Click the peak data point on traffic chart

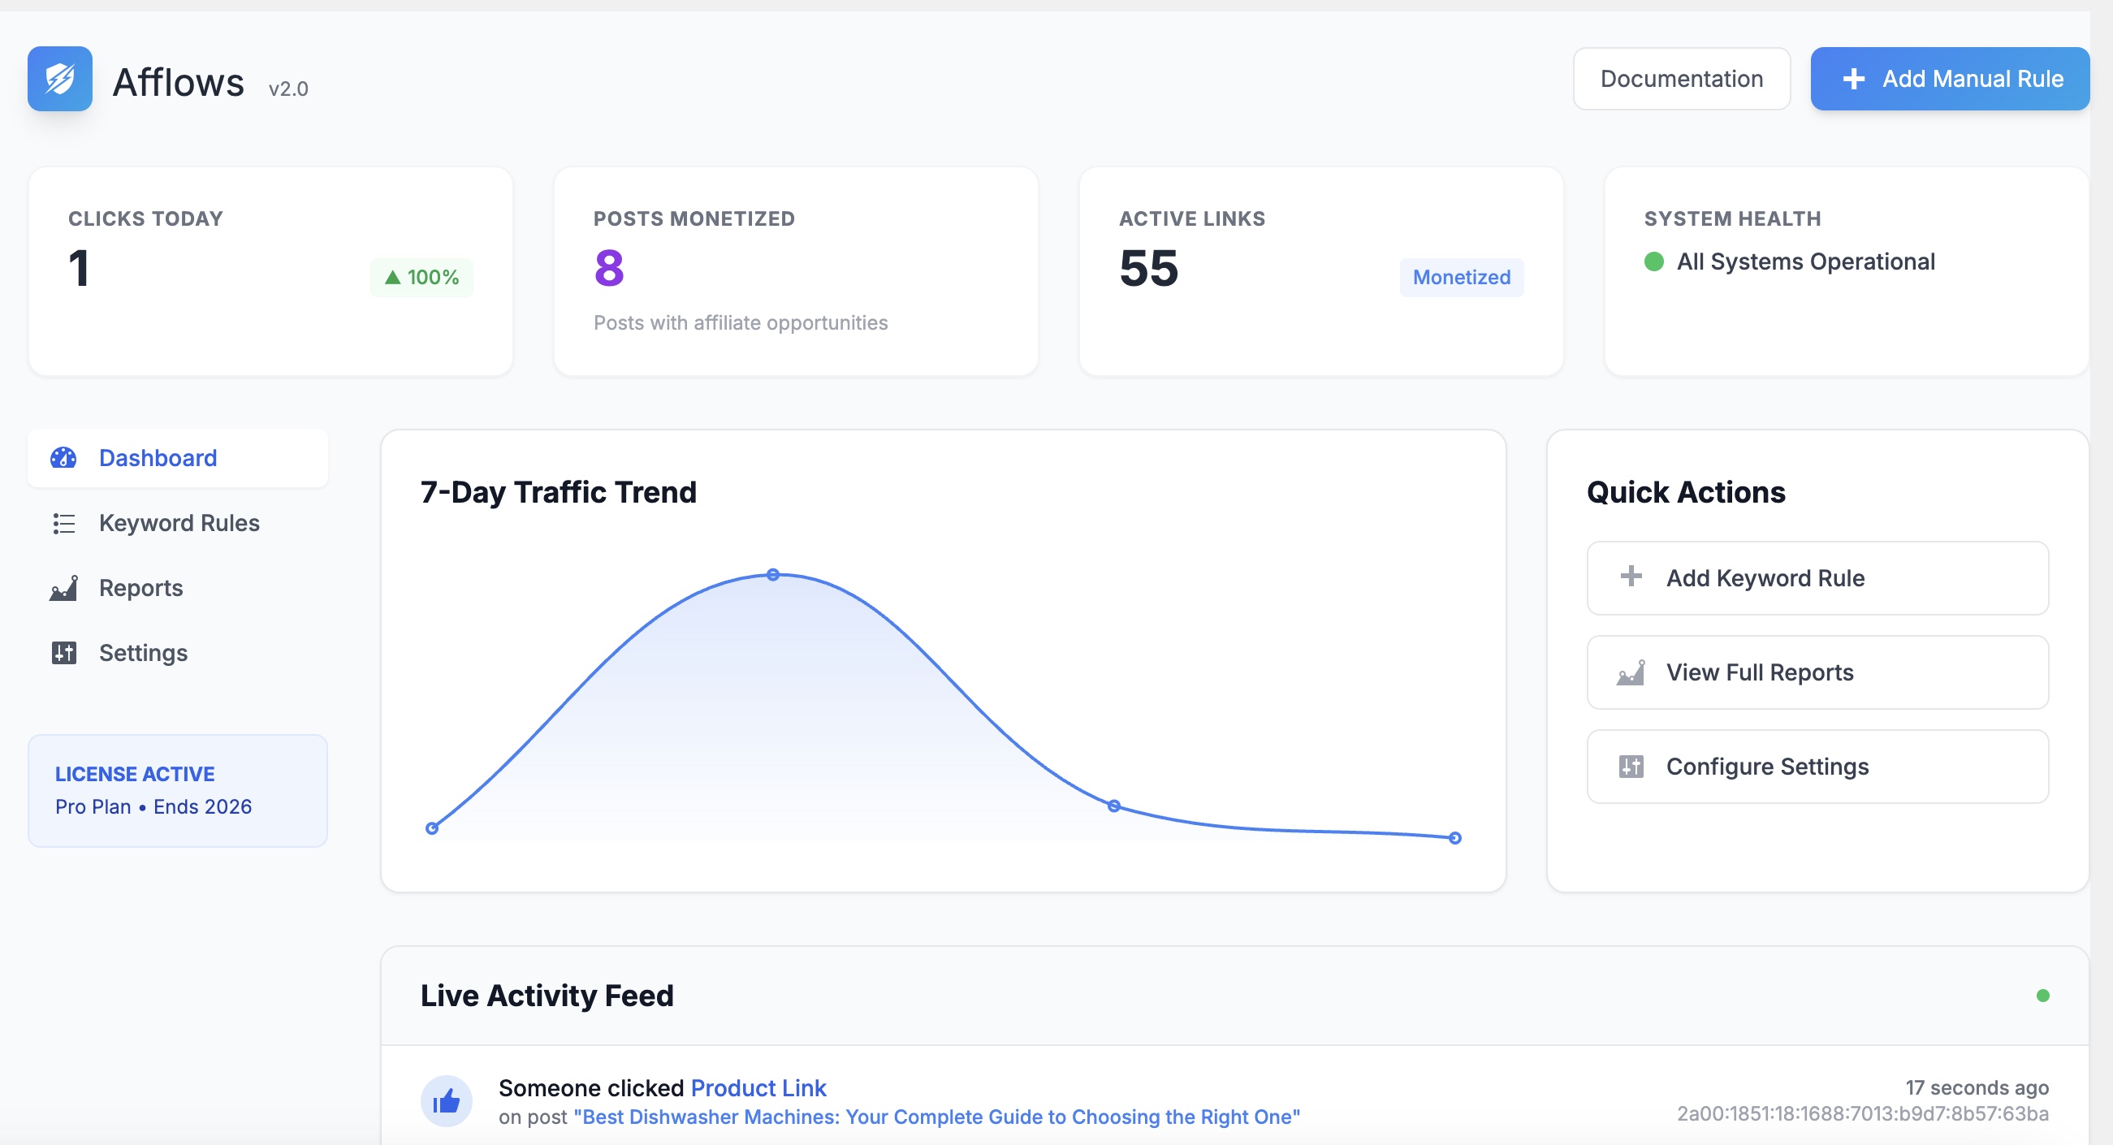[774, 574]
